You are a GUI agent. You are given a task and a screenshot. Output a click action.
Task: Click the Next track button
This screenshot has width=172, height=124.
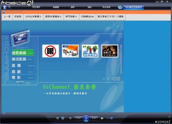[x=94, y=118]
